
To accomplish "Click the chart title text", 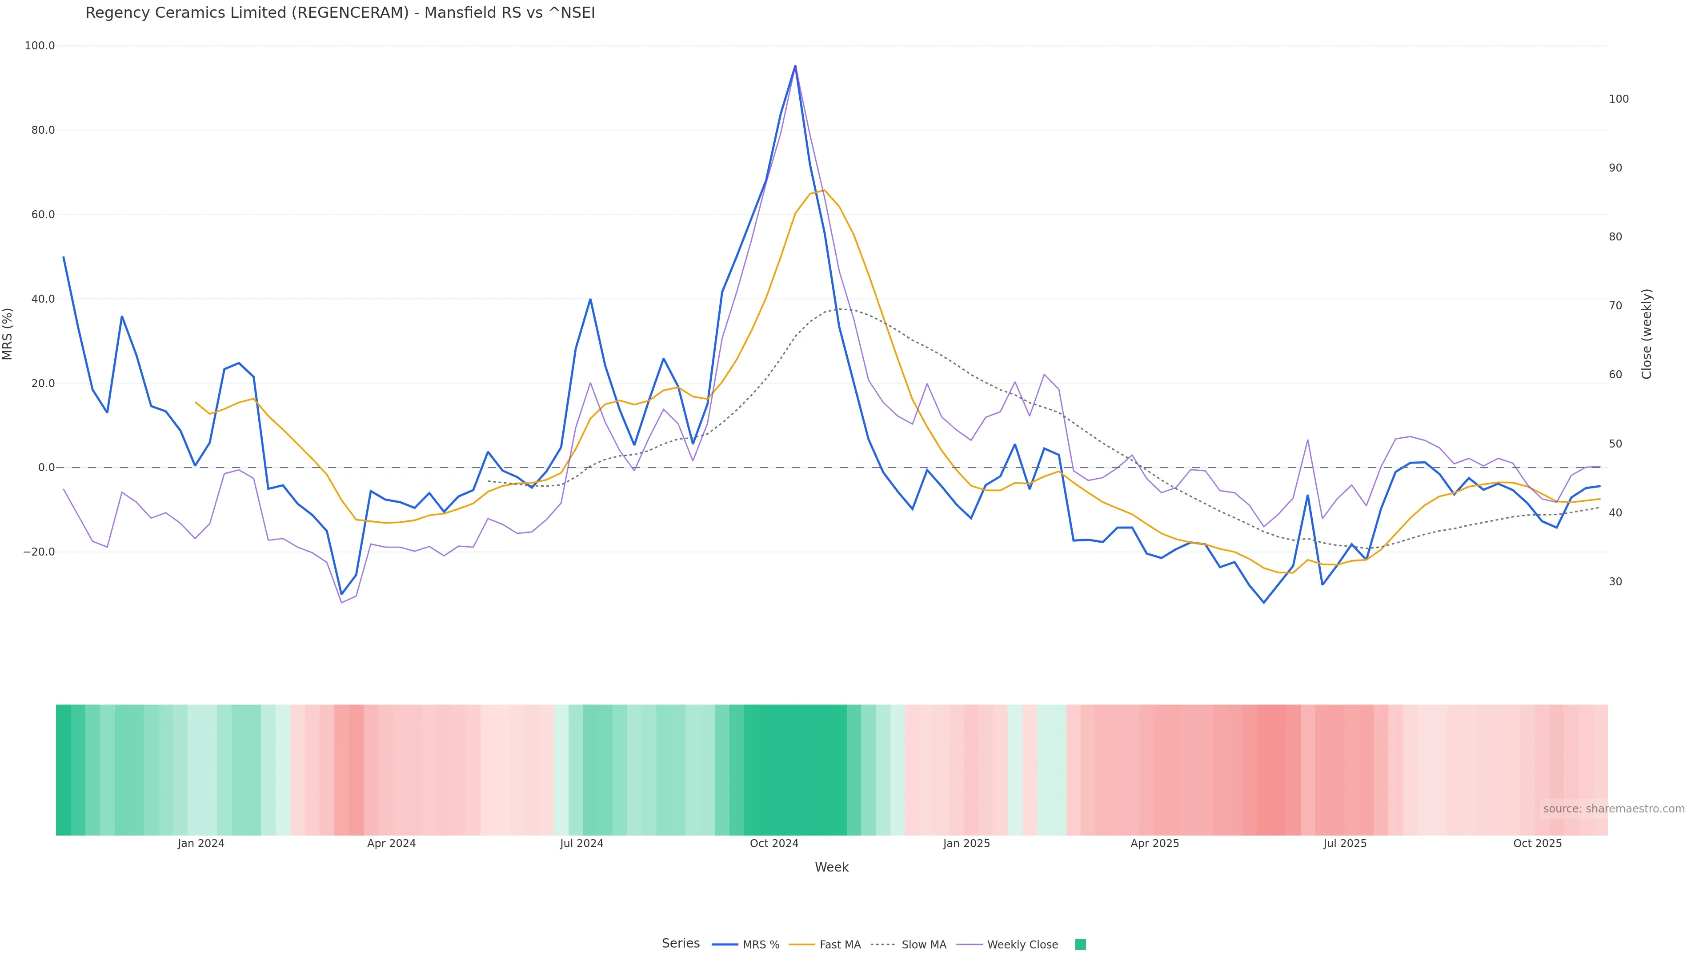I will [340, 12].
